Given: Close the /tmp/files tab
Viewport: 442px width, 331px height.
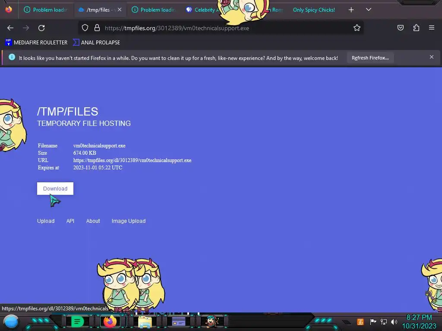Looking at the screenshot, I should pos(120,9).
